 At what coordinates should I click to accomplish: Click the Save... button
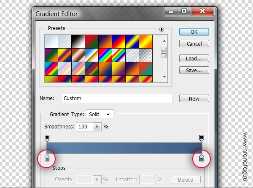tap(194, 70)
